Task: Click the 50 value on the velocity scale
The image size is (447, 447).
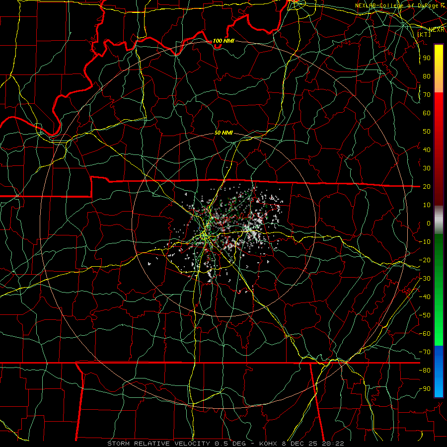Action: 427,132
